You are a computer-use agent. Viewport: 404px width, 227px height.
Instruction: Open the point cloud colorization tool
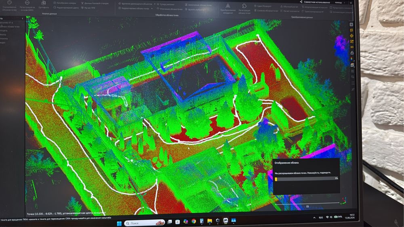(9, 6)
